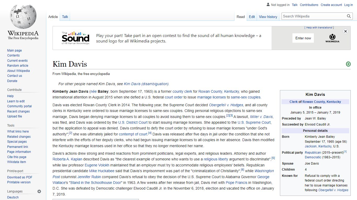The height and width of the screenshot is (200, 357).
Task: Switch to the Deutsch language version
Action: [13, 197]
